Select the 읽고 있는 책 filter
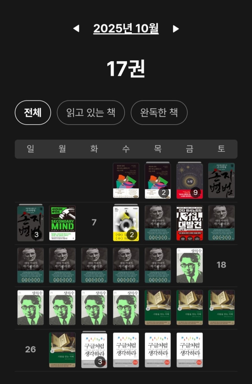 pyautogui.click(x=91, y=112)
